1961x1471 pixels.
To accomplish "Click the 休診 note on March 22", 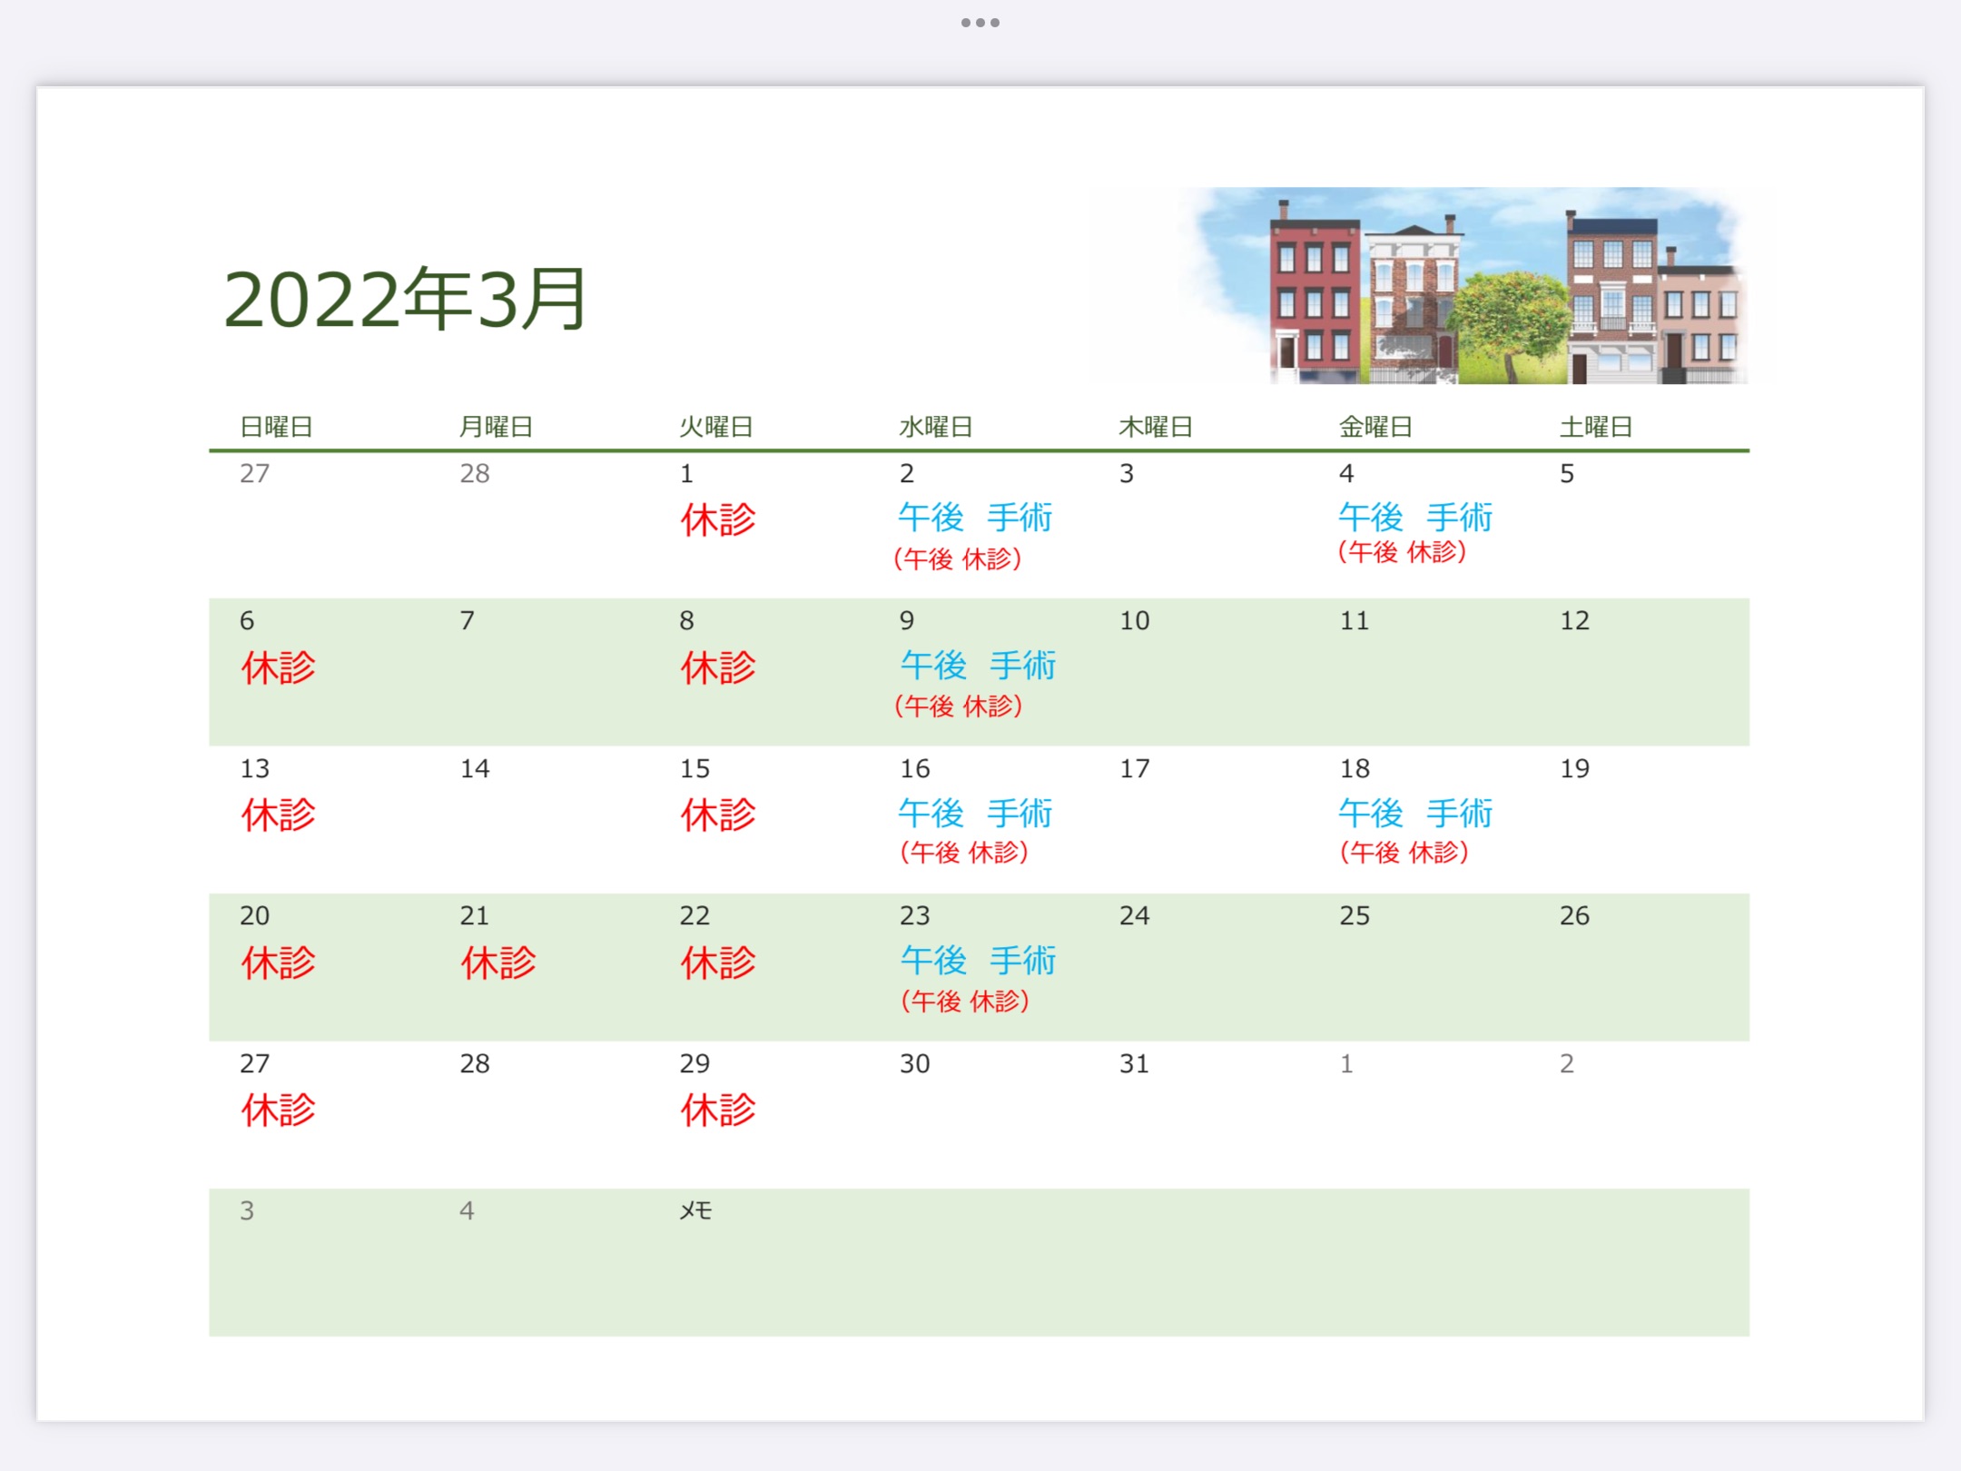I will point(718,963).
